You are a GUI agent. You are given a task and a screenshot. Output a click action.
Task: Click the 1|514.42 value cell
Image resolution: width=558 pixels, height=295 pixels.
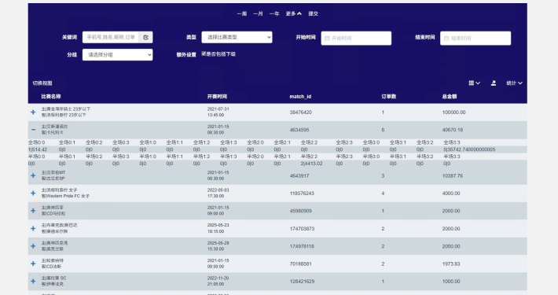[x=38, y=149]
